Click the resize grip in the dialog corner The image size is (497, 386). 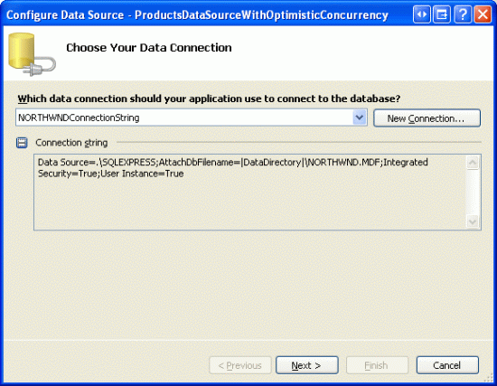[x=489, y=378]
